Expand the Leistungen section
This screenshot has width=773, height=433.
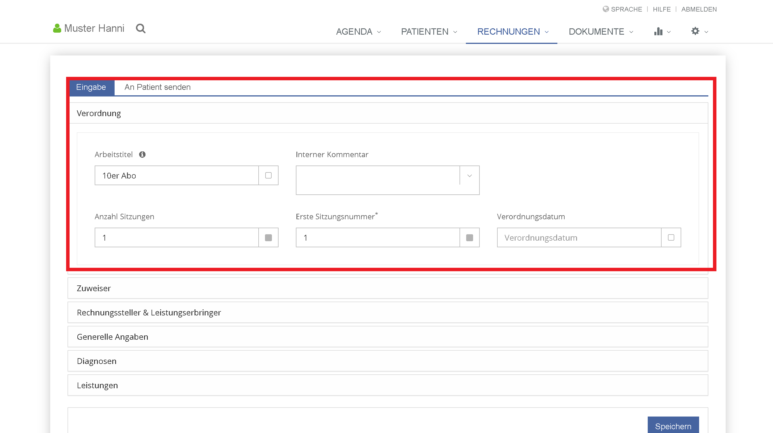click(x=388, y=385)
